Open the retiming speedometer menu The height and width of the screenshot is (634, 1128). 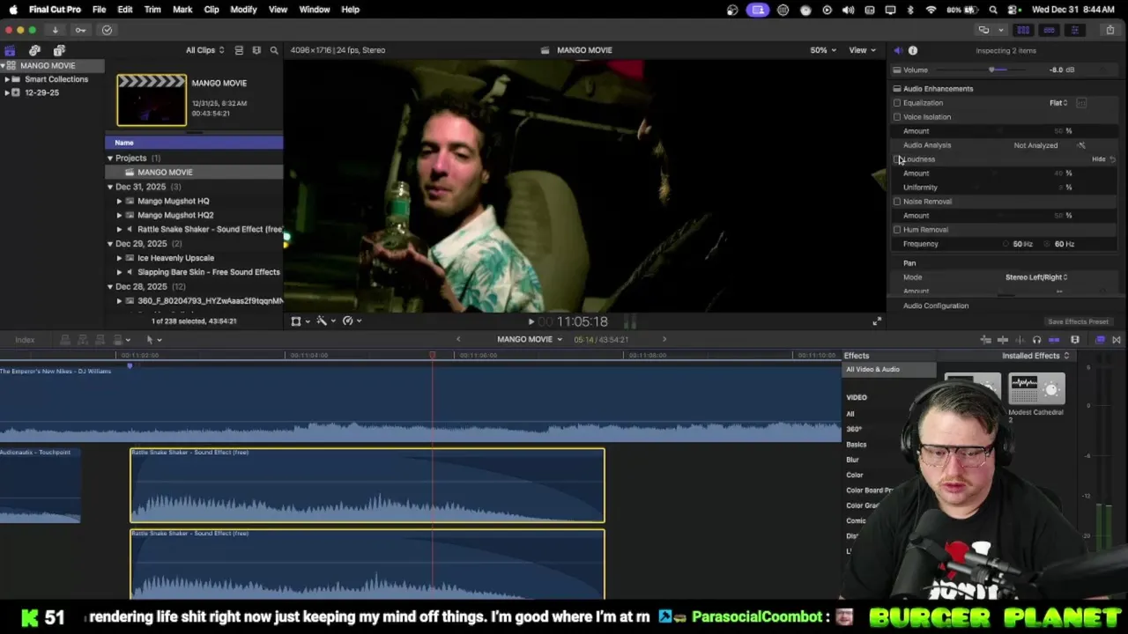(x=351, y=321)
